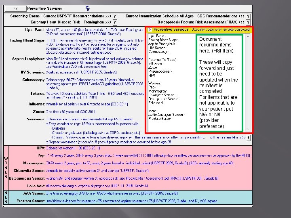Click the "Mammogram:" label in pink section
Viewport: 291px width, 218px height.
click(34, 163)
